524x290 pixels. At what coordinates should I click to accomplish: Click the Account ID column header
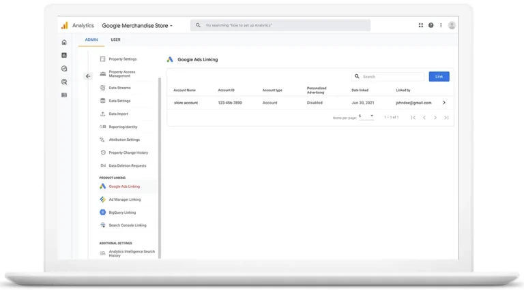click(227, 90)
